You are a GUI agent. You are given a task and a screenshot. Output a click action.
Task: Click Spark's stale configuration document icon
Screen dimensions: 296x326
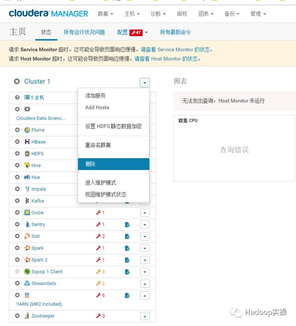(127, 248)
